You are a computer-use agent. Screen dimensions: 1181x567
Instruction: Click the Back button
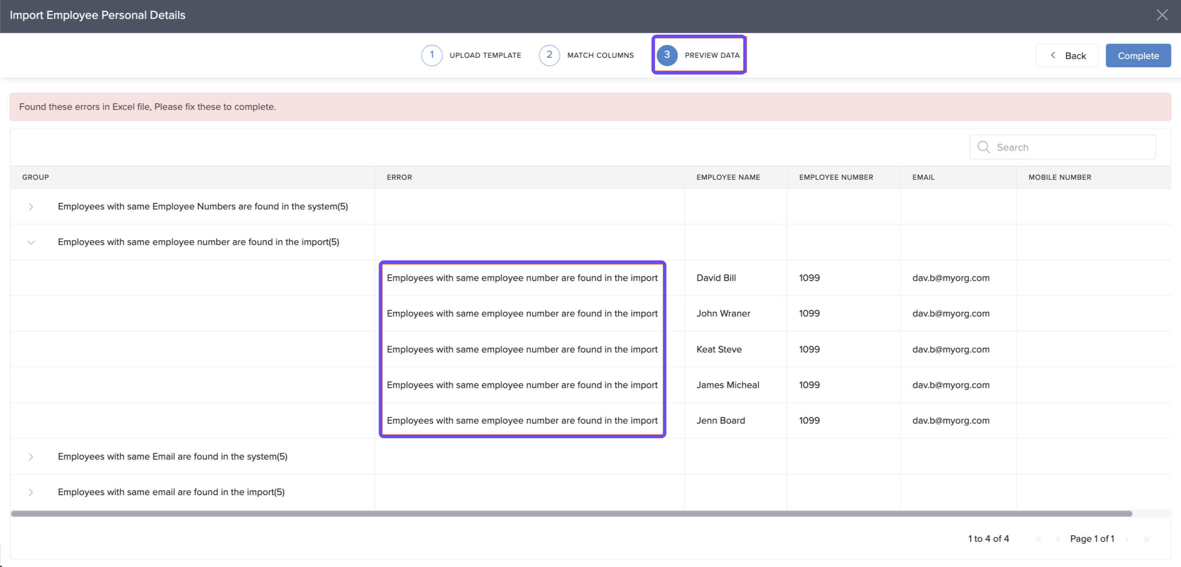1066,56
